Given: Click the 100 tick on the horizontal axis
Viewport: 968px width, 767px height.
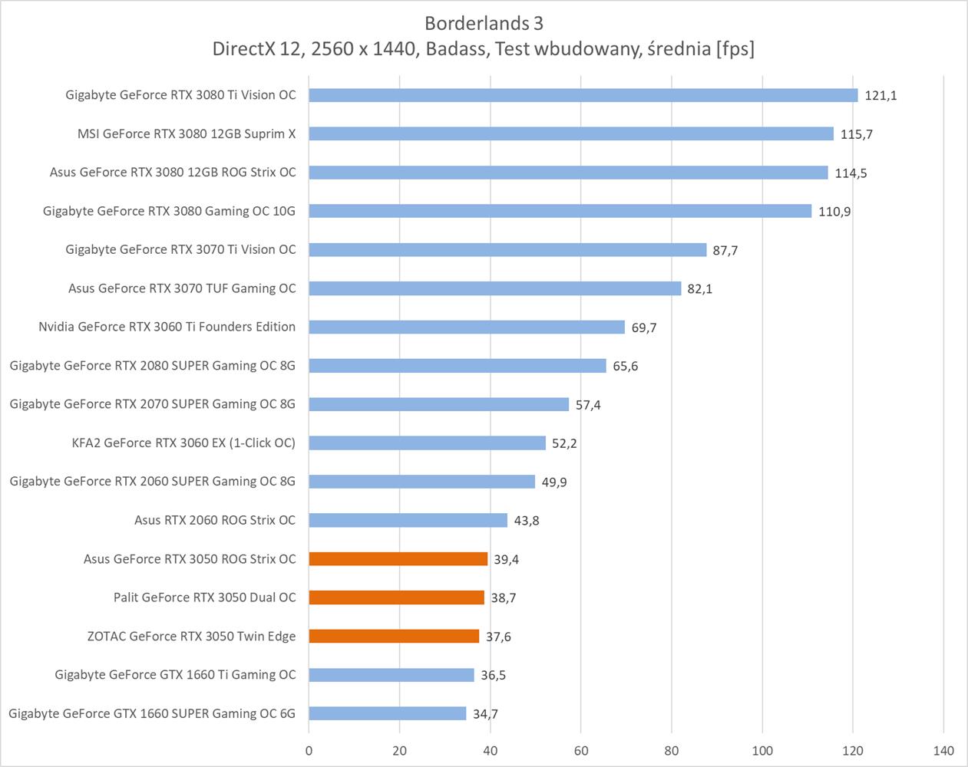Looking at the screenshot, I should click(762, 751).
